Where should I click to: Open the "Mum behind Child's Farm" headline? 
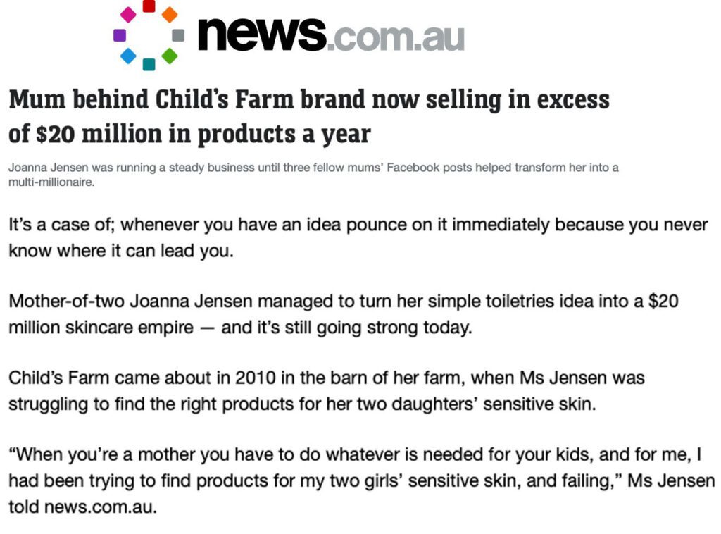309,117
